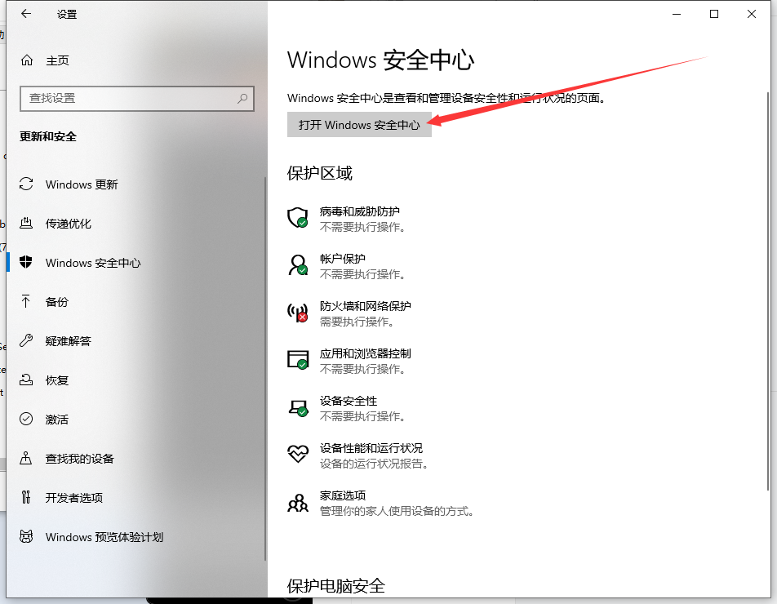Open 恢复 settings page
Viewport: 777px width, 604px height.
57,380
